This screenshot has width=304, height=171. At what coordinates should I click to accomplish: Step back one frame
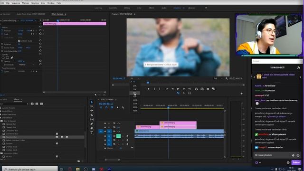[172, 89]
